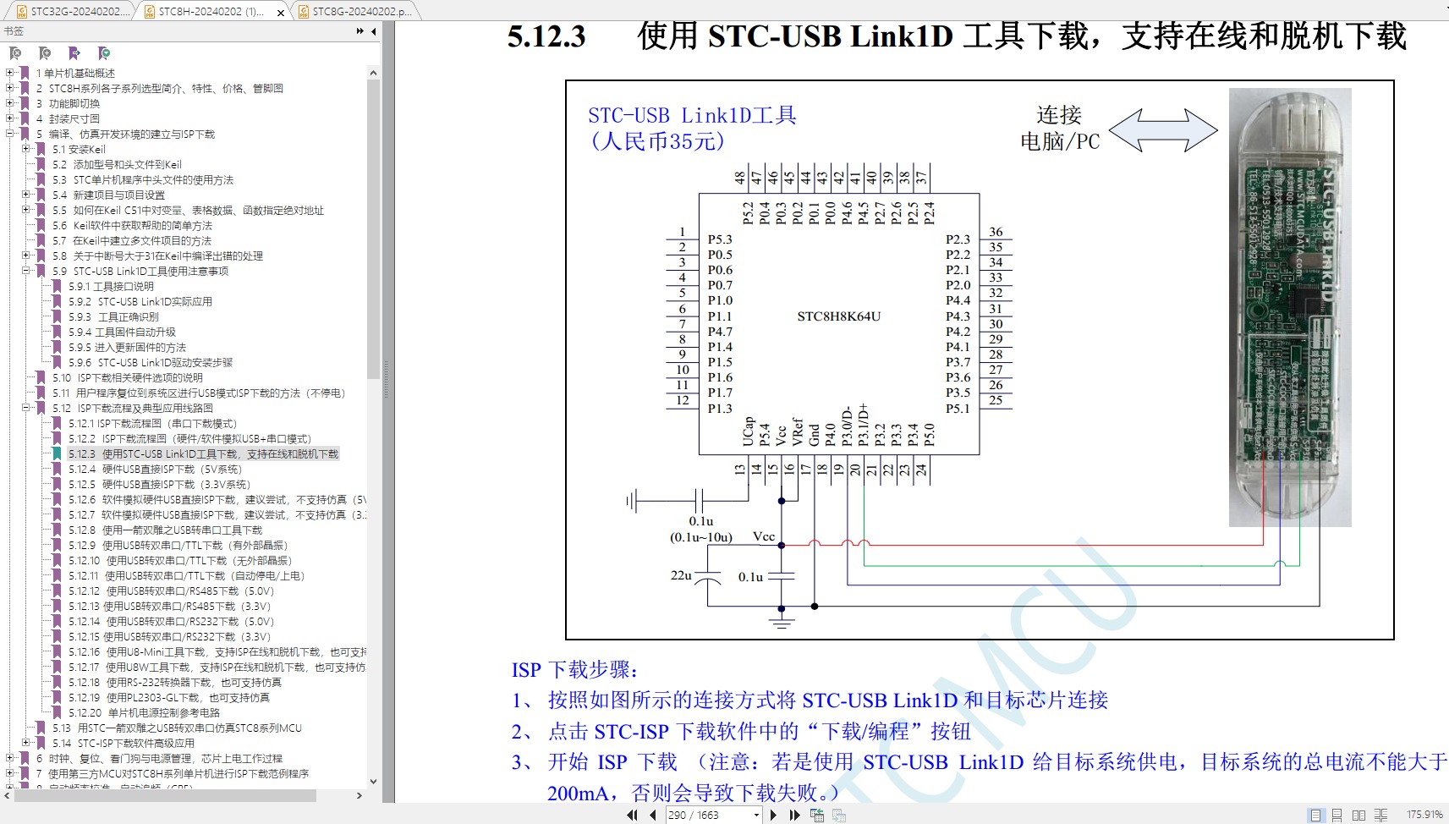Click the delete bookmark icon

click(x=15, y=53)
